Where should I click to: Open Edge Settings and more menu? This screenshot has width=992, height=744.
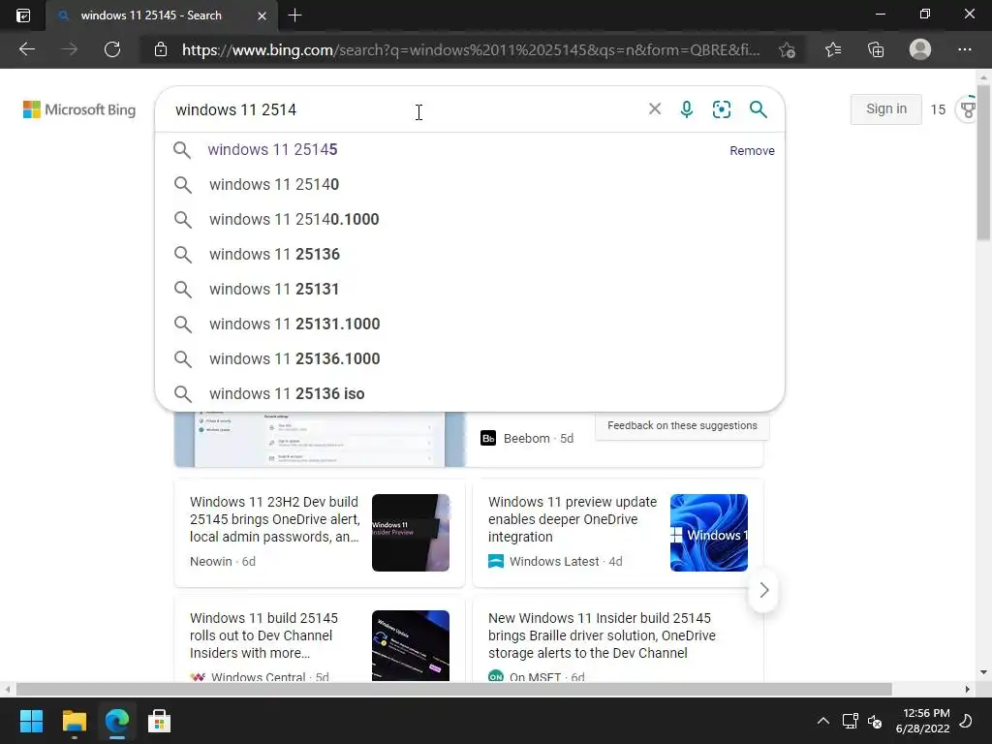[x=964, y=49]
